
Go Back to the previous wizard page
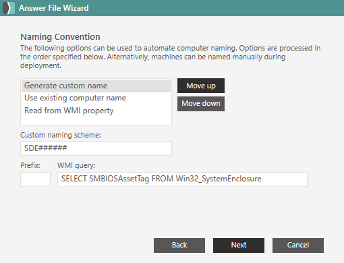click(179, 245)
